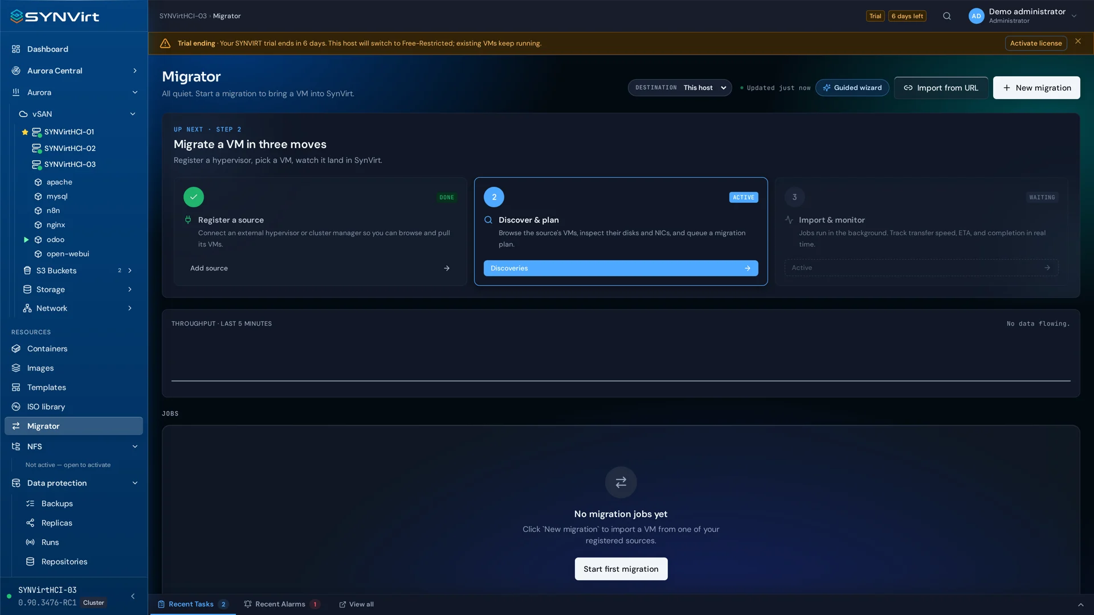The image size is (1094, 615).
Task: Click the AD user avatar
Action: [976, 16]
